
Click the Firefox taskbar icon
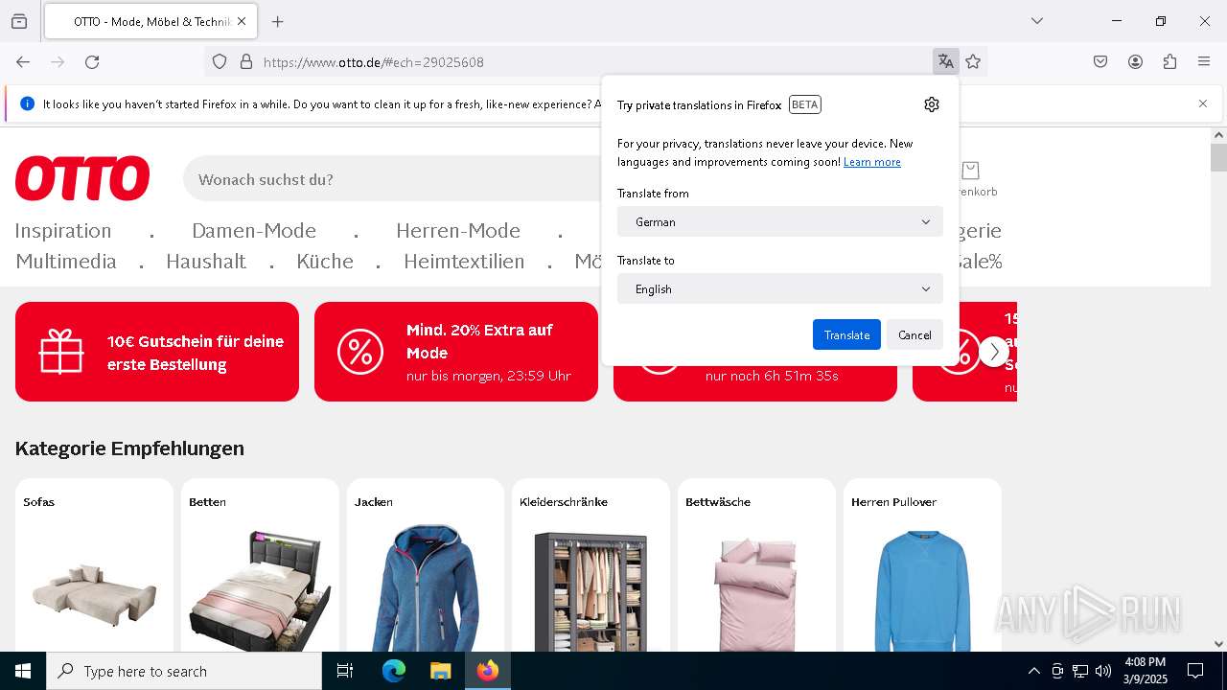click(x=488, y=671)
